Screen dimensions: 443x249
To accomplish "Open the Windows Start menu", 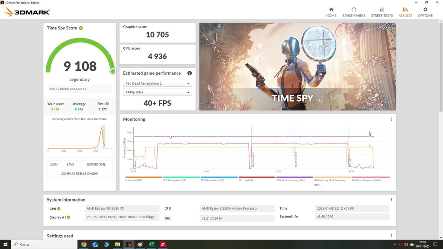I will click(5, 245).
